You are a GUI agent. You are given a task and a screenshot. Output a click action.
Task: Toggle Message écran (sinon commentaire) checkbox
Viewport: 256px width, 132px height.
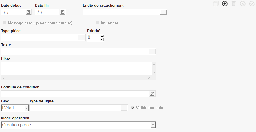(x=5, y=23)
